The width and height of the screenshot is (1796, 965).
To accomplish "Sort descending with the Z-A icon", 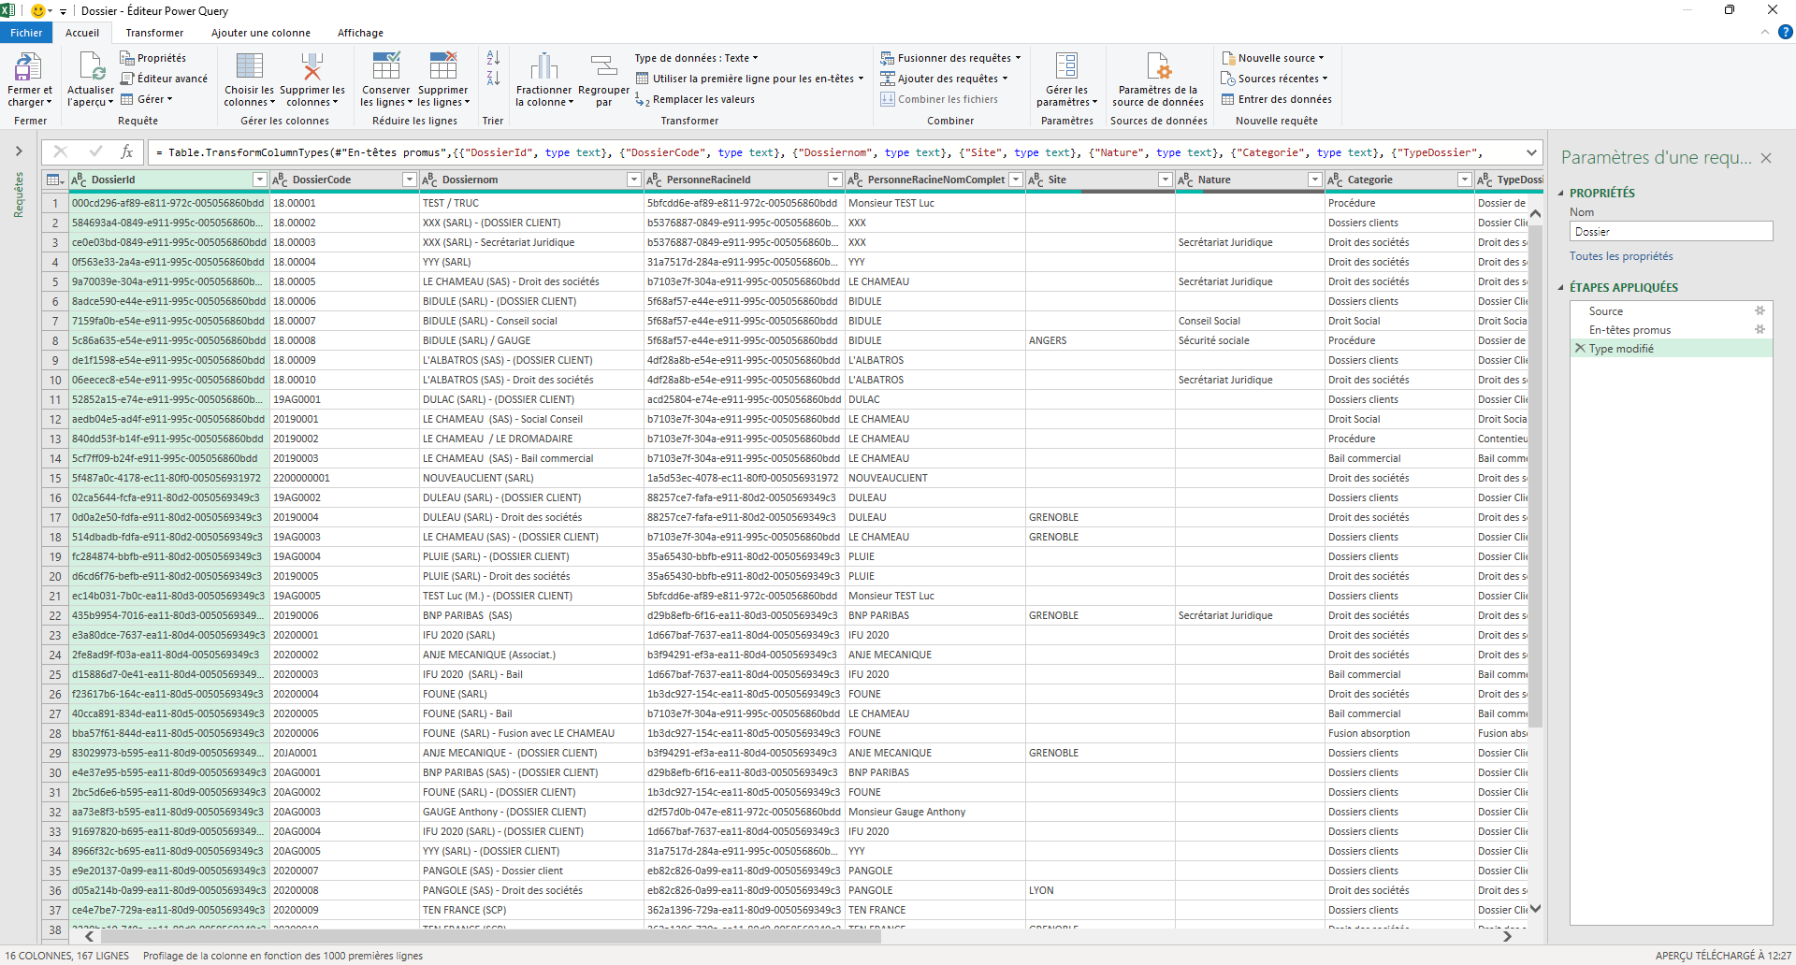I will click(493, 79).
